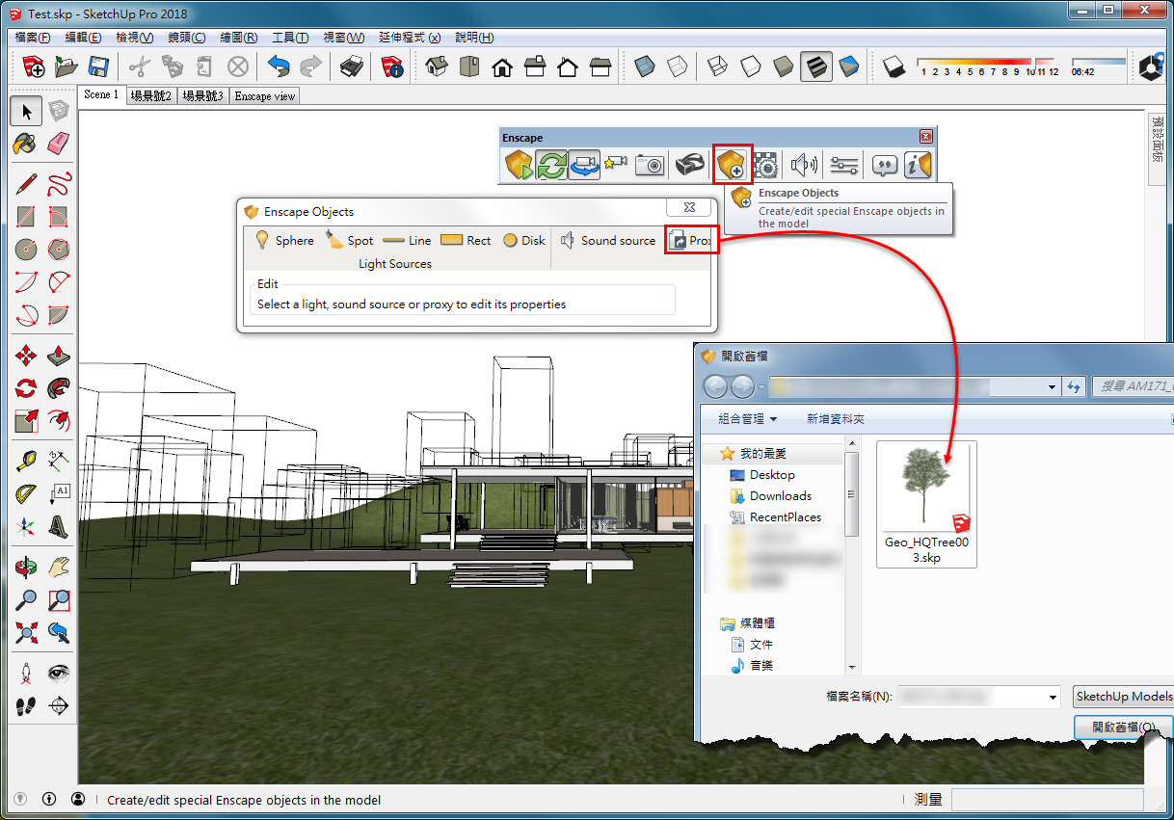
Task: Click 新增資料夾 new folder button
Action: (836, 419)
